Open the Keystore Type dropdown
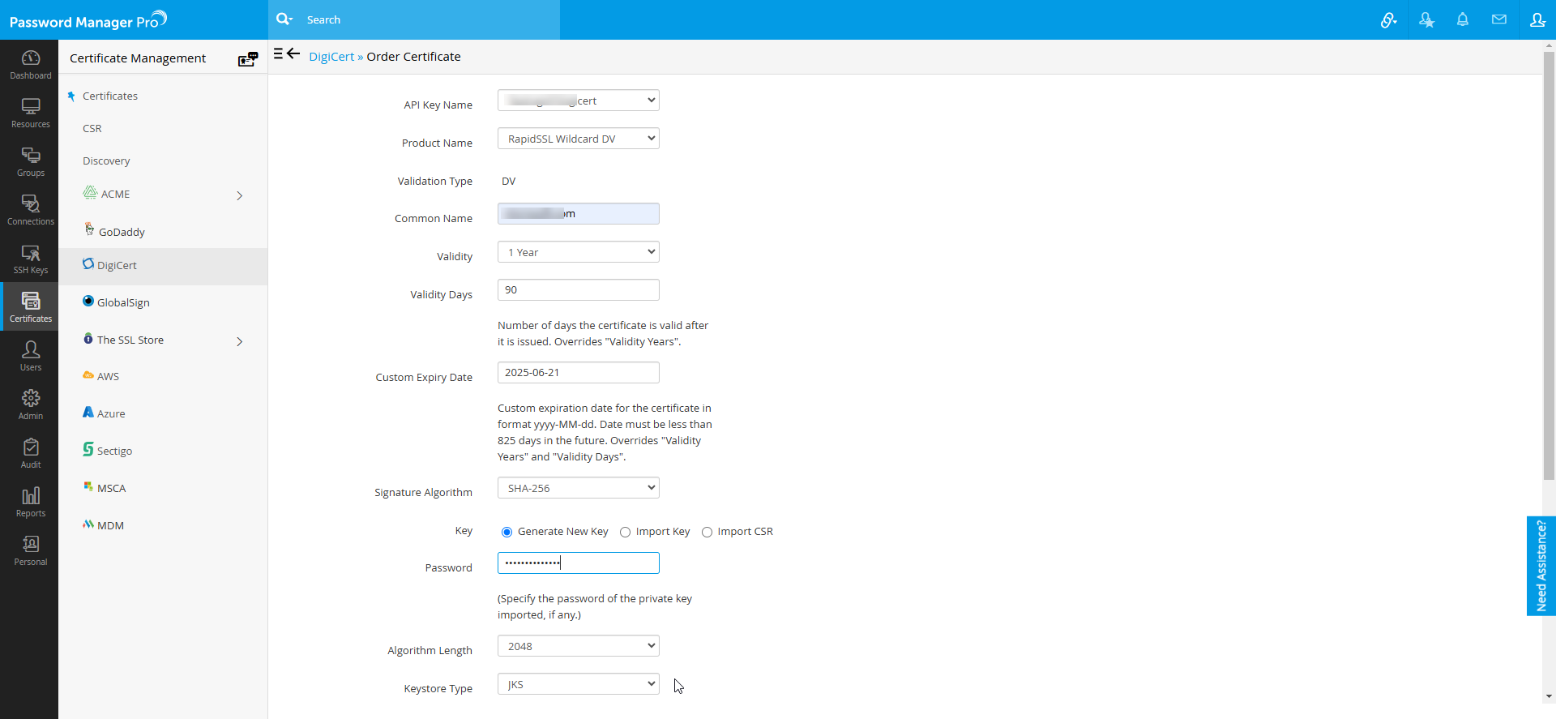This screenshot has width=1556, height=719. click(578, 684)
